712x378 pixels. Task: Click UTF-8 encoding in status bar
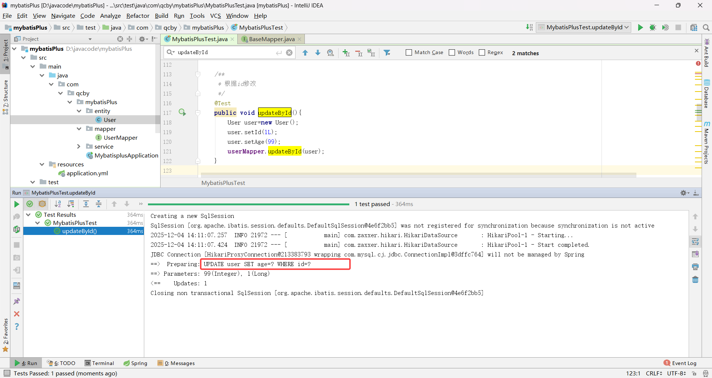tap(676, 373)
